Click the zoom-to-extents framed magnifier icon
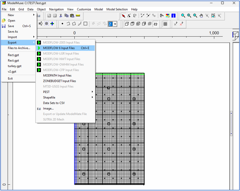 (x=213, y=16)
